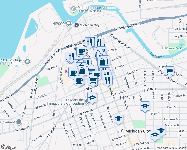
Task: Click the Dupage St label
Action: click(154, 113)
